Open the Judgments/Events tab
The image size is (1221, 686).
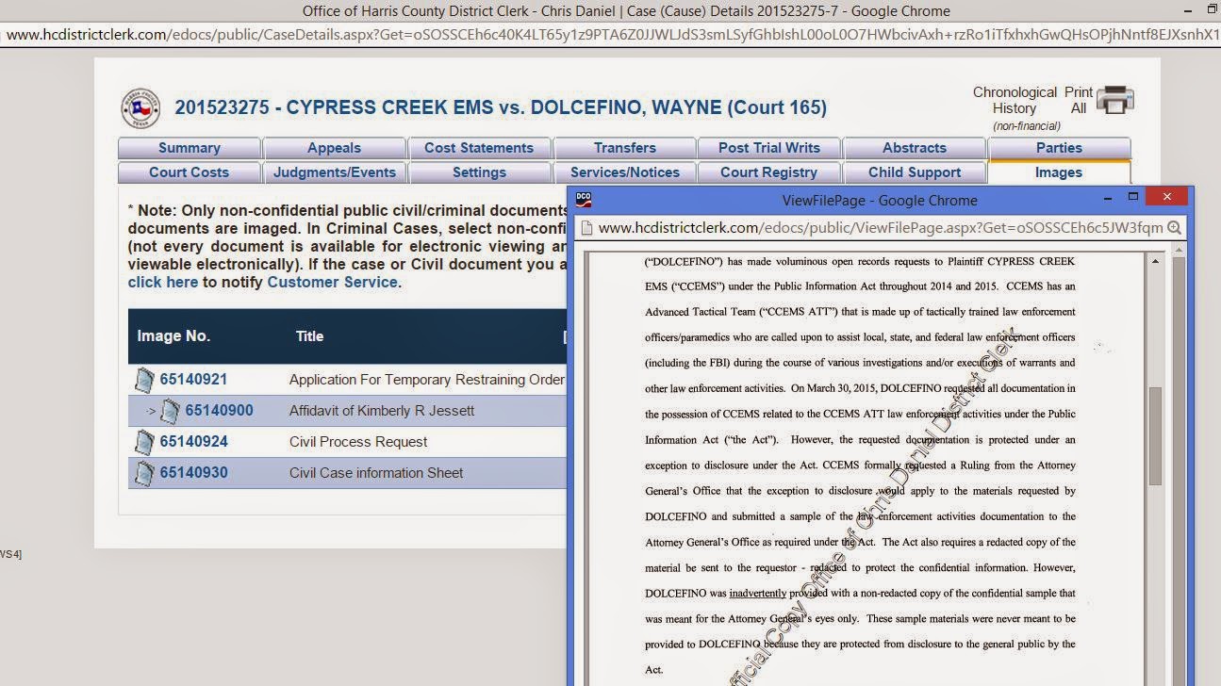point(334,172)
